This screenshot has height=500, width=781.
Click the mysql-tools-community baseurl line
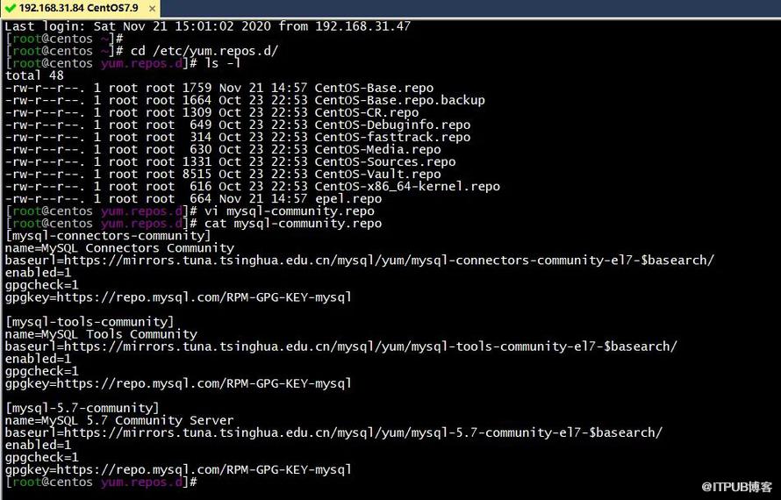pyautogui.click(x=341, y=346)
